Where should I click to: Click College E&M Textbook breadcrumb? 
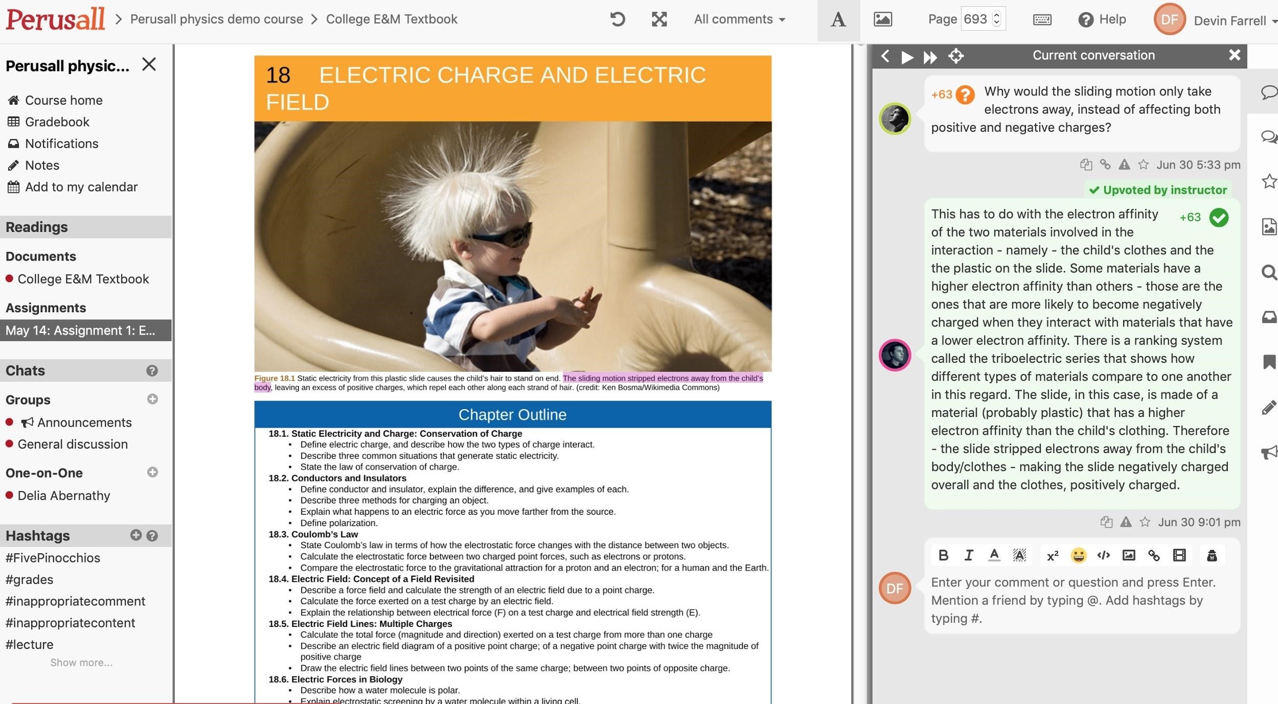click(392, 19)
